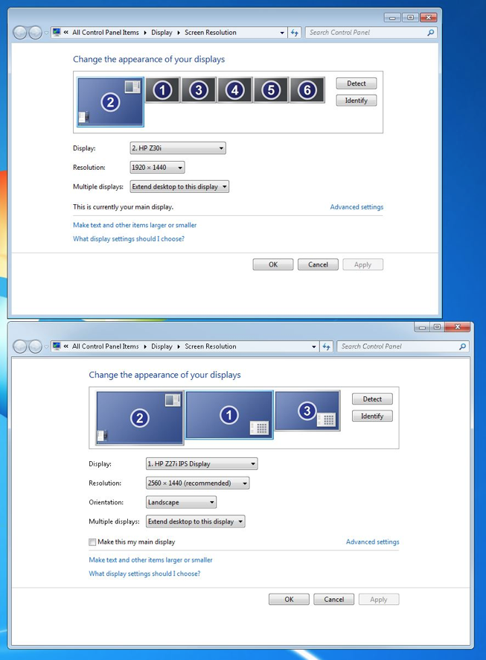Check 'Make this my main display'
Viewport: 486px width, 660px height.
pos(92,542)
